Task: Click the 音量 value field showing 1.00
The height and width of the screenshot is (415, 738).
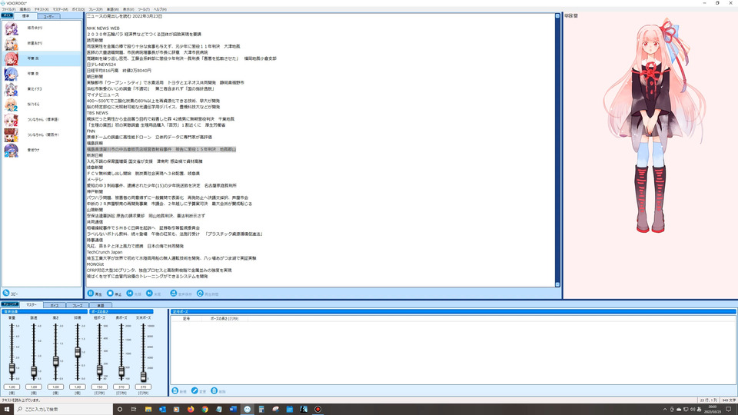Action: (12, 387)
